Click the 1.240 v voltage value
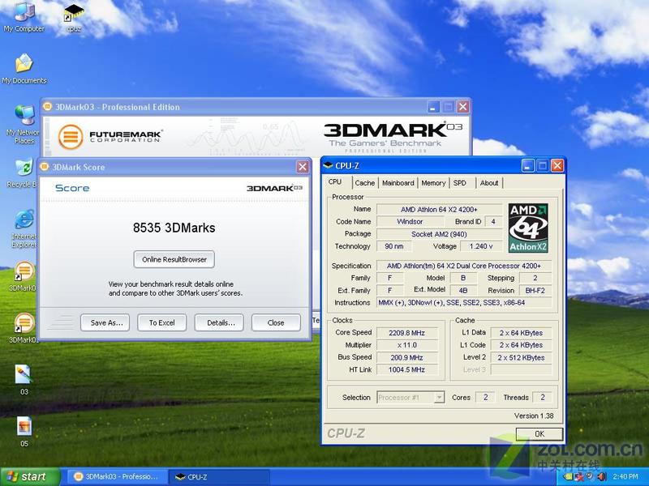Screen dimensions: 649x486 [481, 246]
